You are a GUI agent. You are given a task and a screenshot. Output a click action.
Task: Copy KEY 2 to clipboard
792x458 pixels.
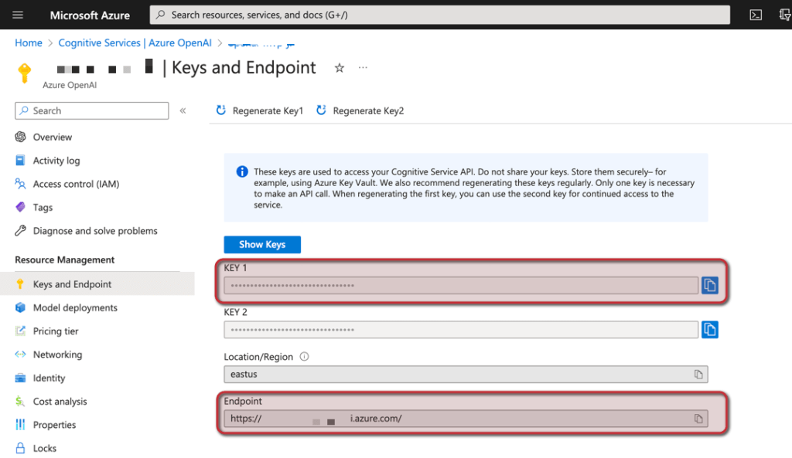(x=709, y=330)
